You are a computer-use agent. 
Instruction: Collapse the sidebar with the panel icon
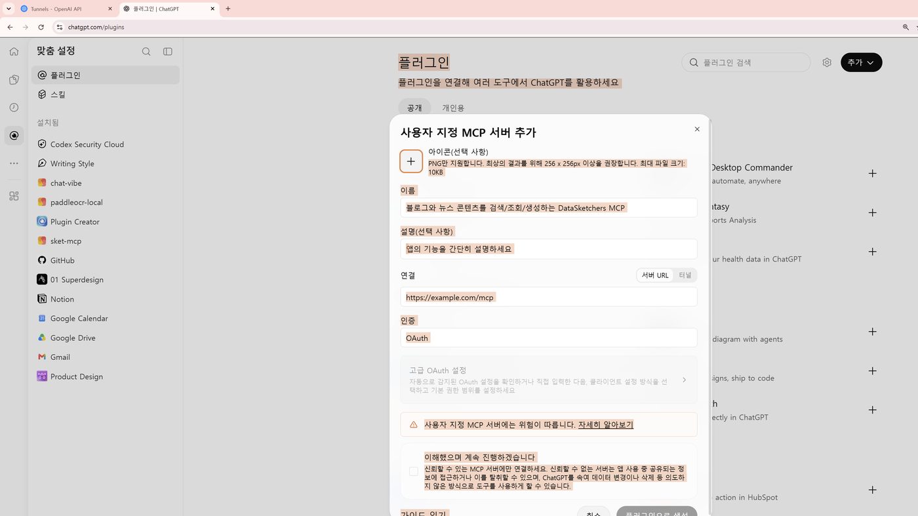tap(168, 52)
